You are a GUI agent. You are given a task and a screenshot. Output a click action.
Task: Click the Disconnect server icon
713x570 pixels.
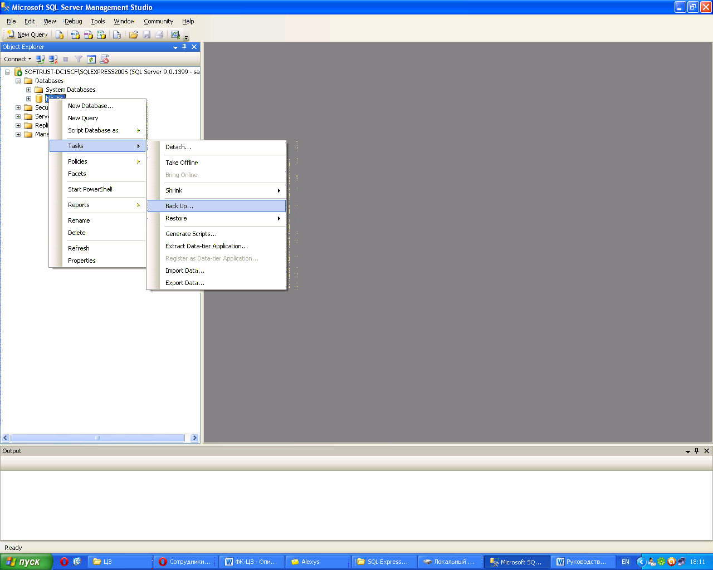tap(53, 59)
